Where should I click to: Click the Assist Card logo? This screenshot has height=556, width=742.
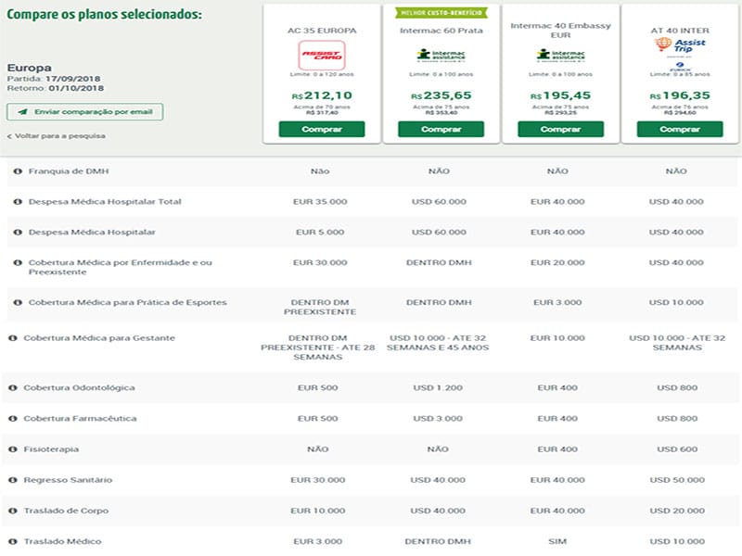click(322, 56)
